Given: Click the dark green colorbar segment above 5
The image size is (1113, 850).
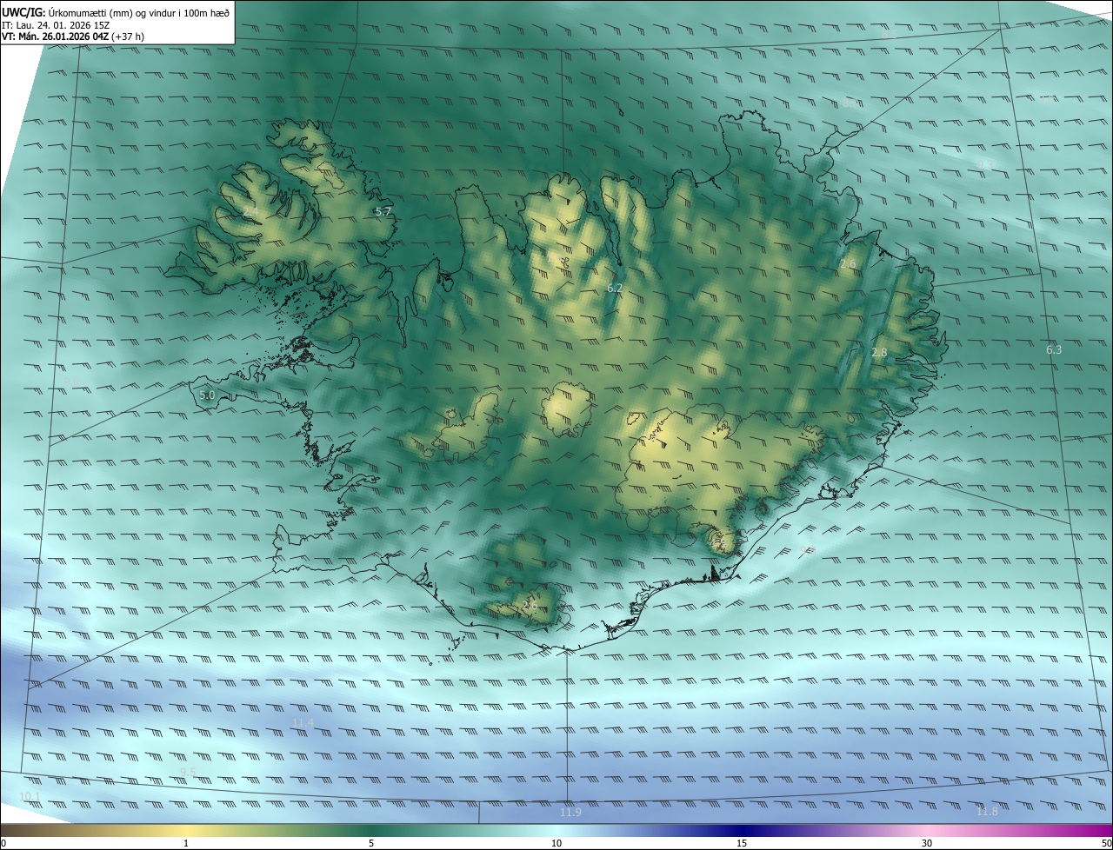Looking at the screenshot, I should point(371,830).
